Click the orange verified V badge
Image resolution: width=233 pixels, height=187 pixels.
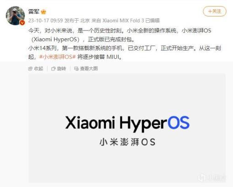[x=22, y=23]
